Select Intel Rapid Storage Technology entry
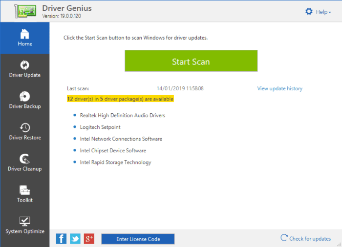Viewport: 342px width, 247px height. (116, 163)
